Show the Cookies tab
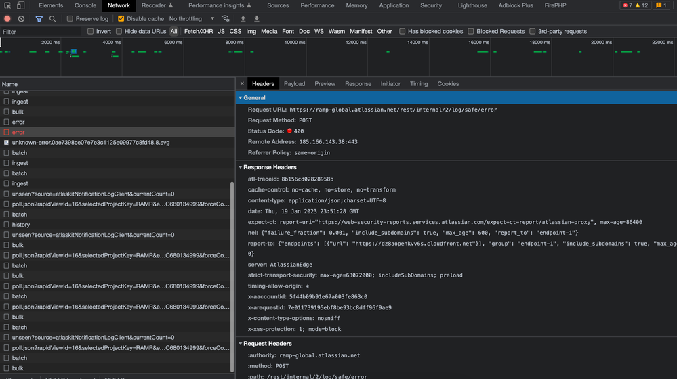 click(448, 84)
